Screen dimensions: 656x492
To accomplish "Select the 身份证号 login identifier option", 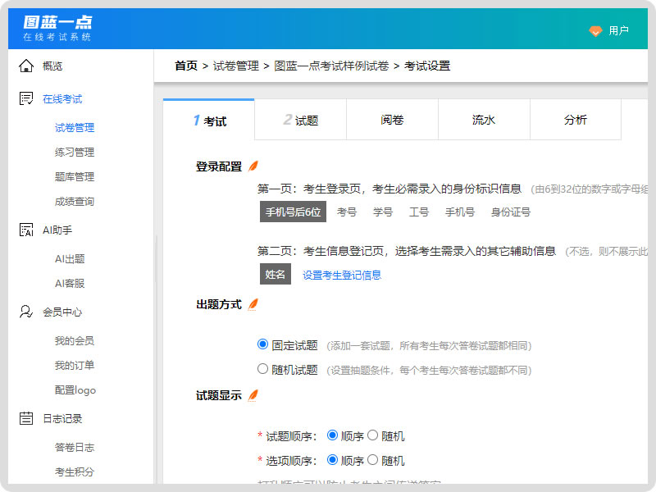I will point(510,212).
